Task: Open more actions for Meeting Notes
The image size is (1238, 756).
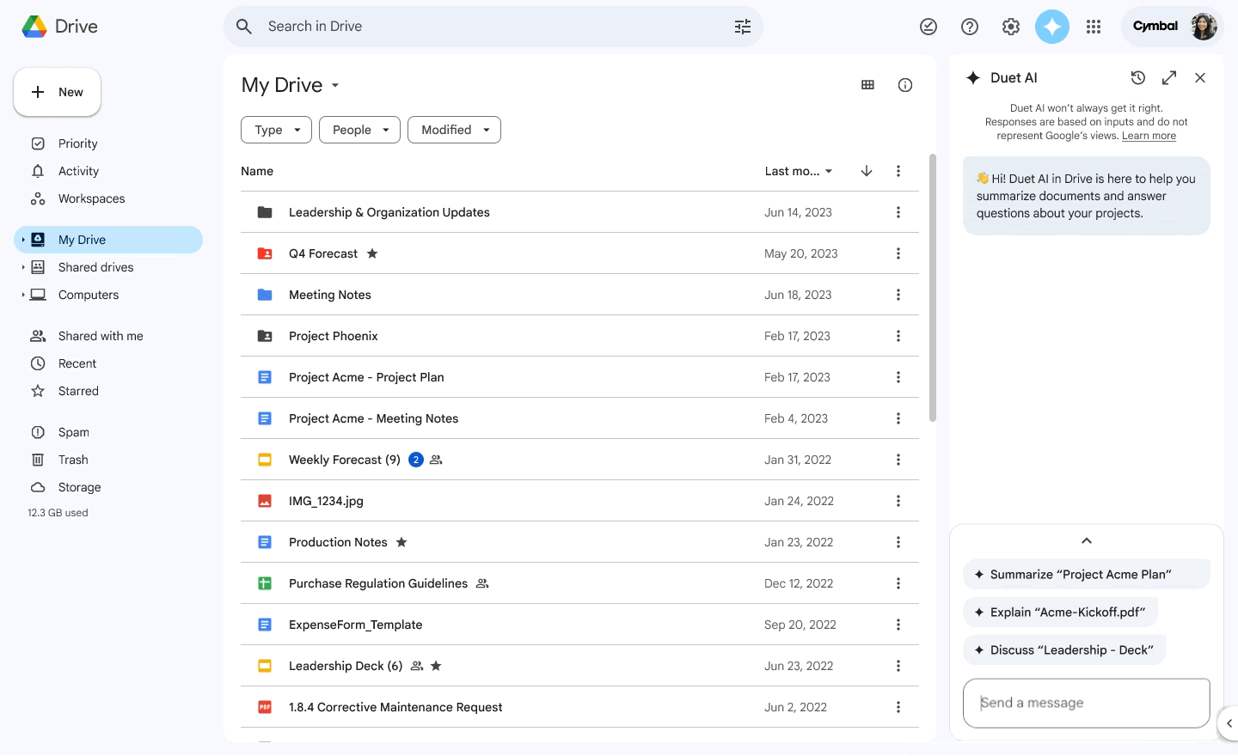Action: 898,295
